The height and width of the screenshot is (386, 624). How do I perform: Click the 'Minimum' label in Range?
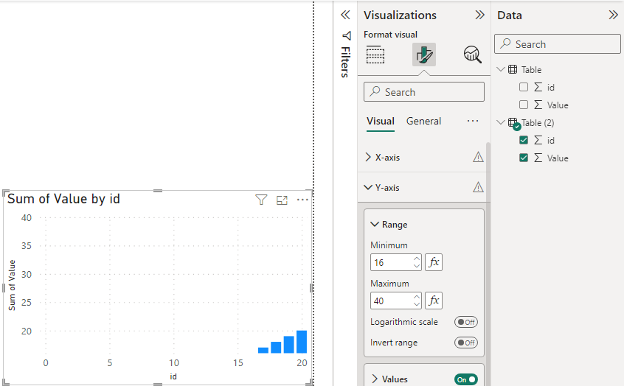pyautogui.click(x=389, y=245)
